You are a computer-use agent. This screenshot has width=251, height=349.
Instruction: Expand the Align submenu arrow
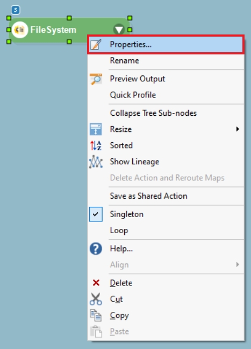coord(238,264)
